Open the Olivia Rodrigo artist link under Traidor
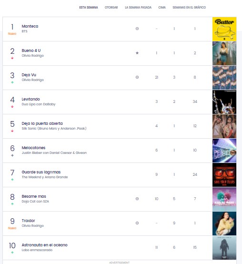The image size is (242, 264). coord(33,225)
